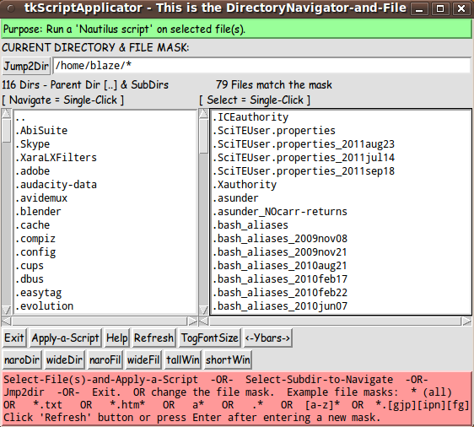Screen dimensions: 474x427
Task: Click the file list vertical scrollbar thumb
Action: coord(204,136)
